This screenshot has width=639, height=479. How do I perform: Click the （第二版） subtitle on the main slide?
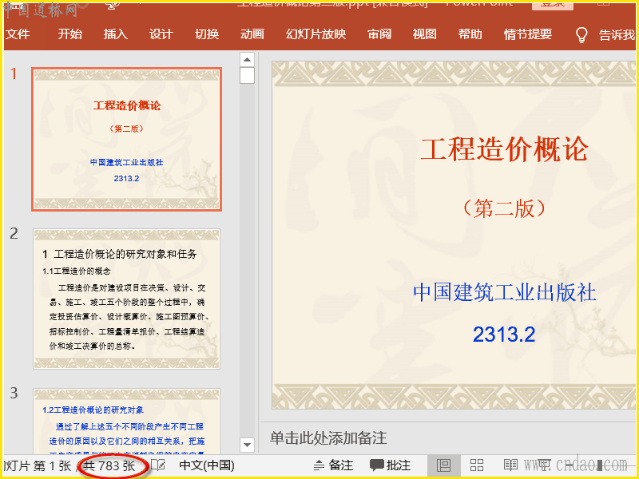pyautogui.click(x=505, y=209)
